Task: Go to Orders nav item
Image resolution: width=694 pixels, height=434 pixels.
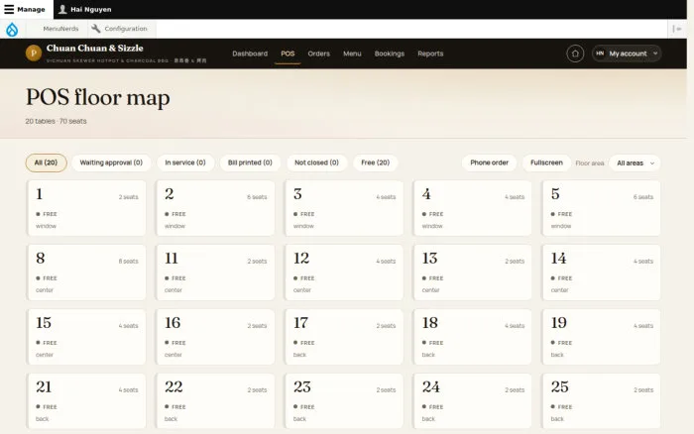Action: 318,54
